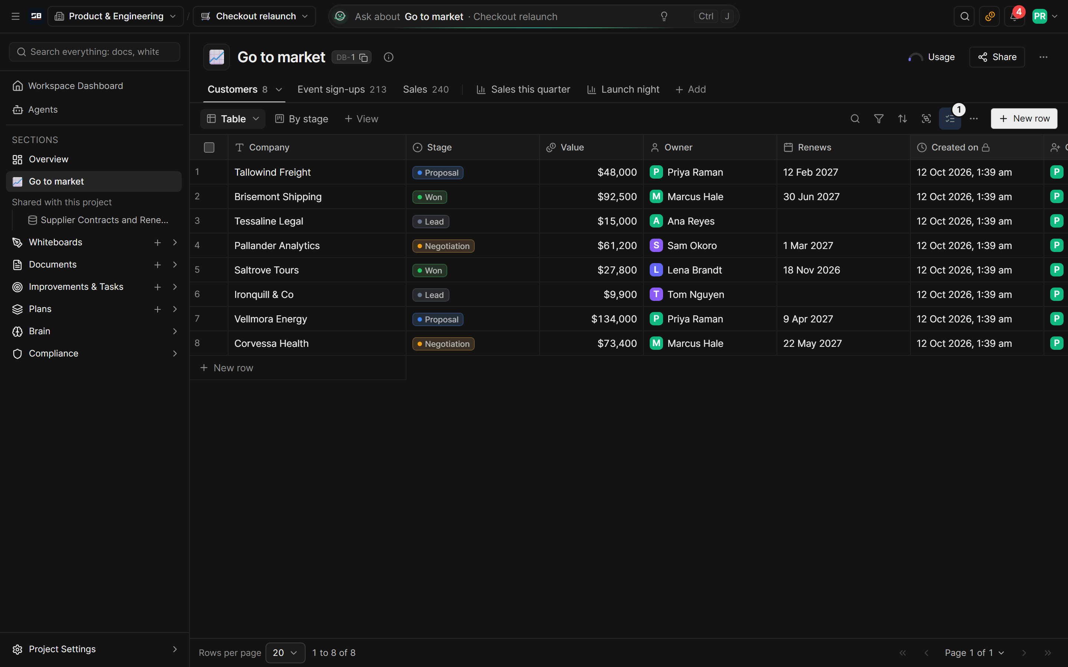Tick the select-all rows checkbox
The height and width of the screenshot is (667, 1068).
pos(209,147)
